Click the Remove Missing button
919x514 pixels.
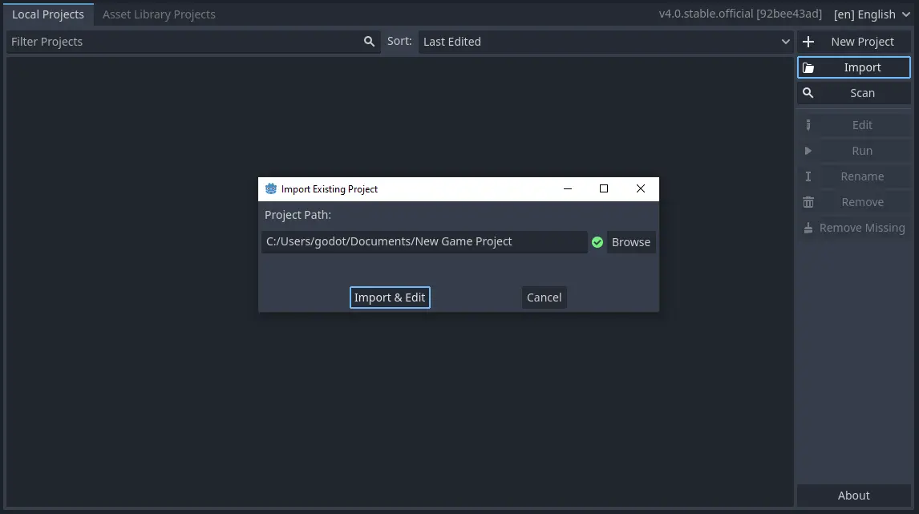tap(854, 228)
